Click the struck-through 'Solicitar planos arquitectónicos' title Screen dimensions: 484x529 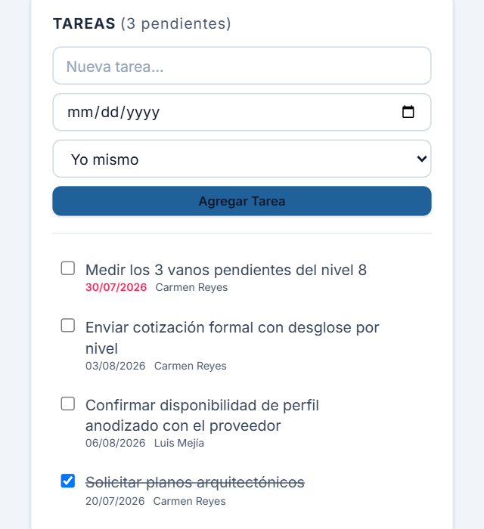click(195, 482)
